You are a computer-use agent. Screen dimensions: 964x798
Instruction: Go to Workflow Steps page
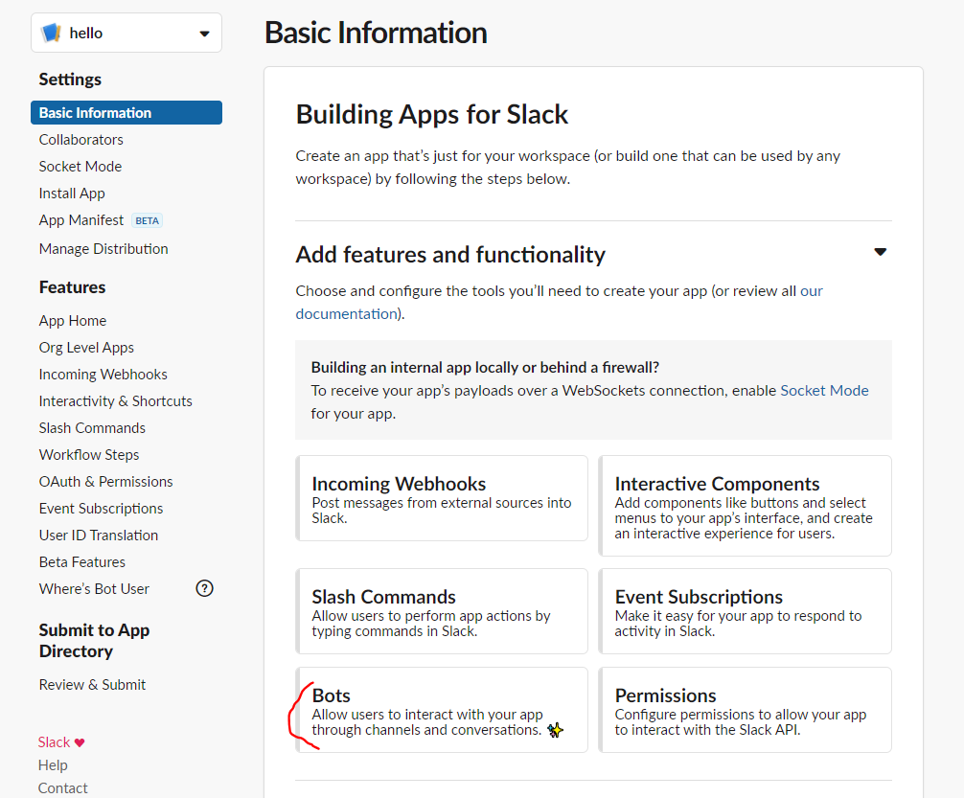tap(89, 455)
